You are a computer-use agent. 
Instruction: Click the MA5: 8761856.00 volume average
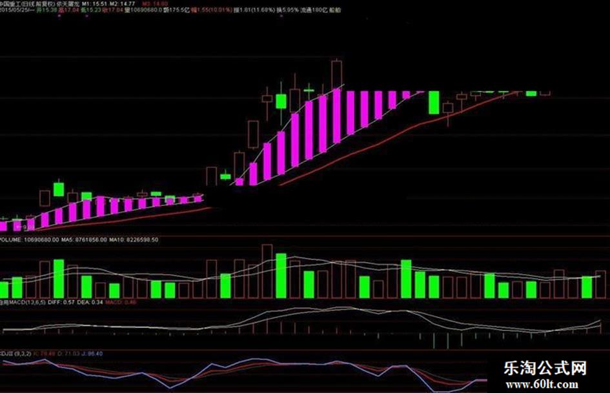click(84, 239)
